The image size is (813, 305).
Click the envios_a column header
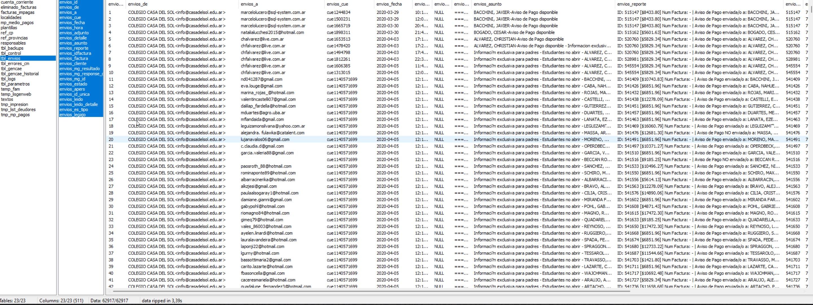click(x=249, y=4)
